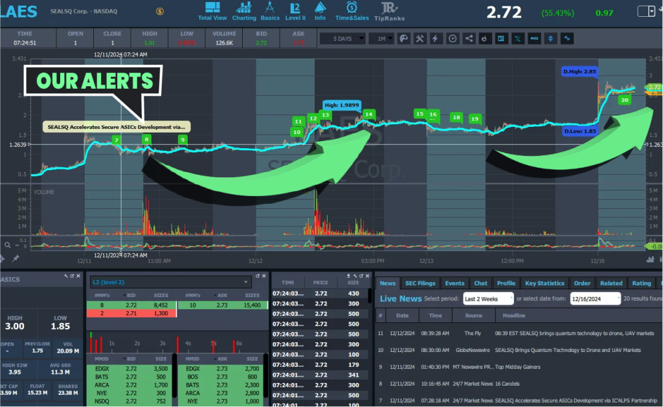Toggle the IND indicators button
Screen dimensions: 663x407
(534, 39)
